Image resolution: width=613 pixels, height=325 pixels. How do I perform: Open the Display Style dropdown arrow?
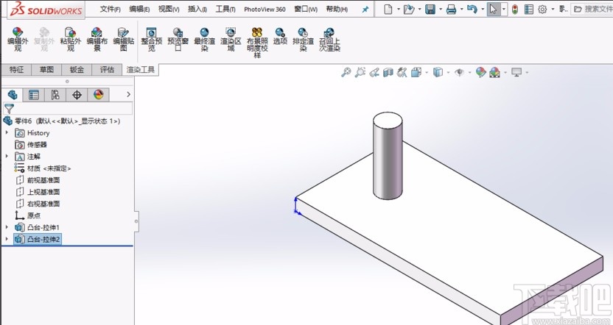click(x=447, y=72)
